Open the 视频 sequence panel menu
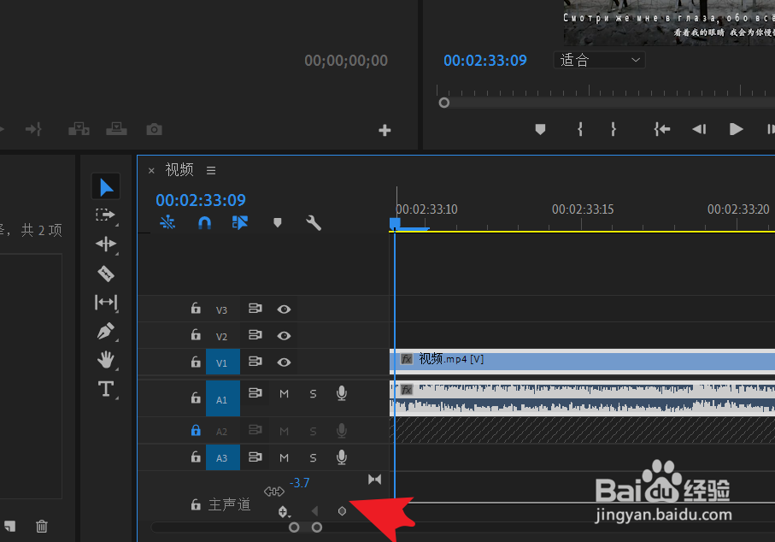The height and width of the screenshot is (542, 775). pyautogui.click(x=211, y=171)
